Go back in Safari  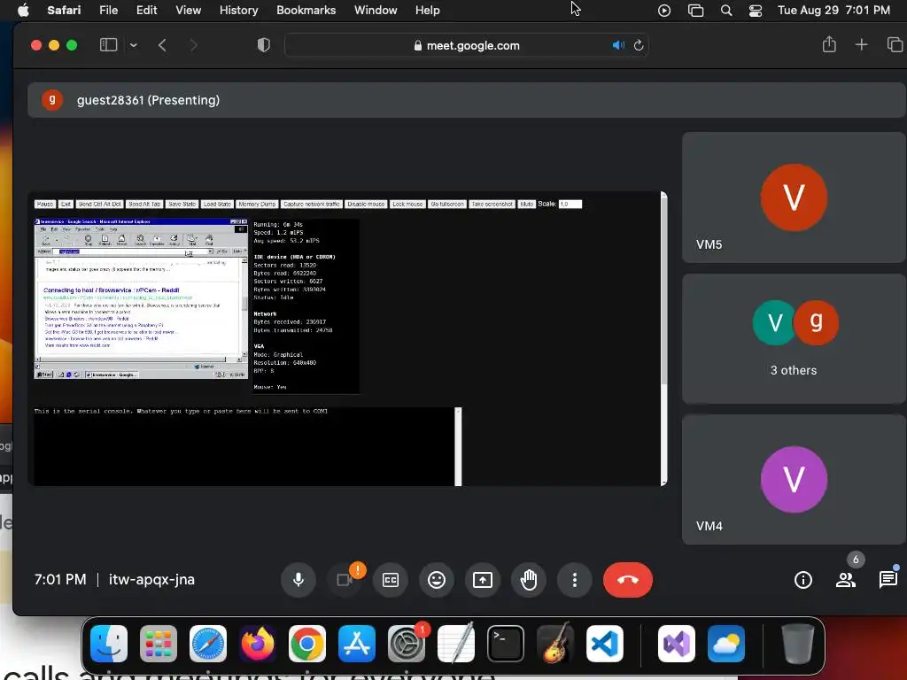point(163,45)
